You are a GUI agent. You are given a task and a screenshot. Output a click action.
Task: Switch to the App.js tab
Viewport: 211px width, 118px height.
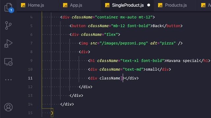[76, 5]
